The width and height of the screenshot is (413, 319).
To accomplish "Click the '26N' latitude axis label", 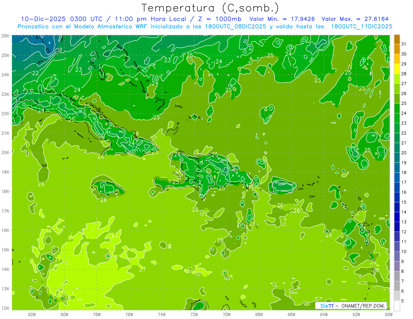I will point(5,36).
